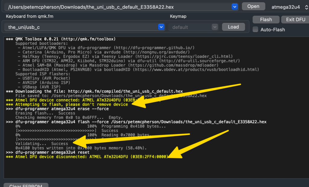Click the dfu-programmer erase --force command line
The height and width of the screenshot is (187, 309).
point(57,109)
